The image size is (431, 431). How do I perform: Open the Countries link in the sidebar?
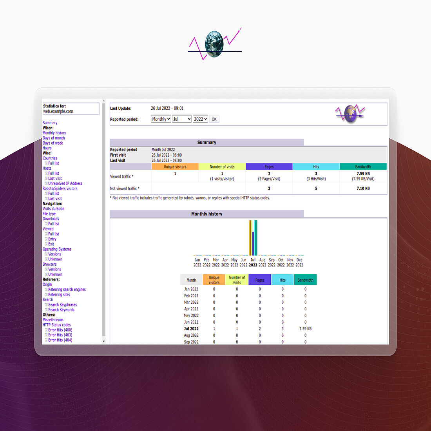(x=50, y=158)
